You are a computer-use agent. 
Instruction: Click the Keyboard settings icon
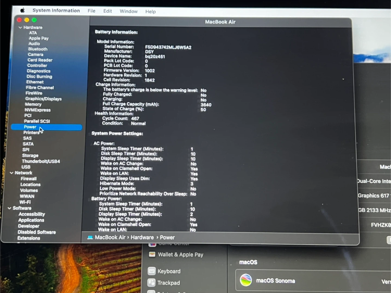(152, 271)
